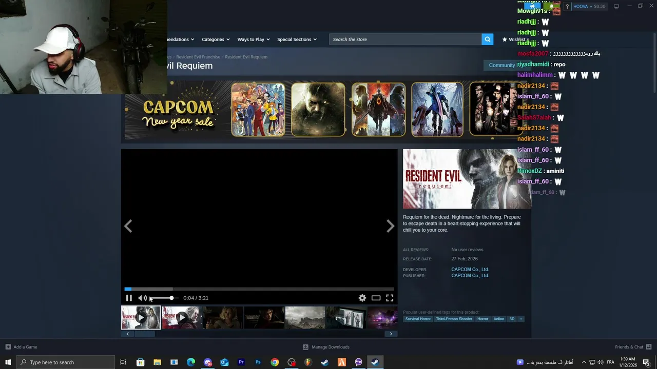Open the Devil May Cry 5 tile in the banner
This screenshot has width=657, height=369.
[x=437, y=110]
